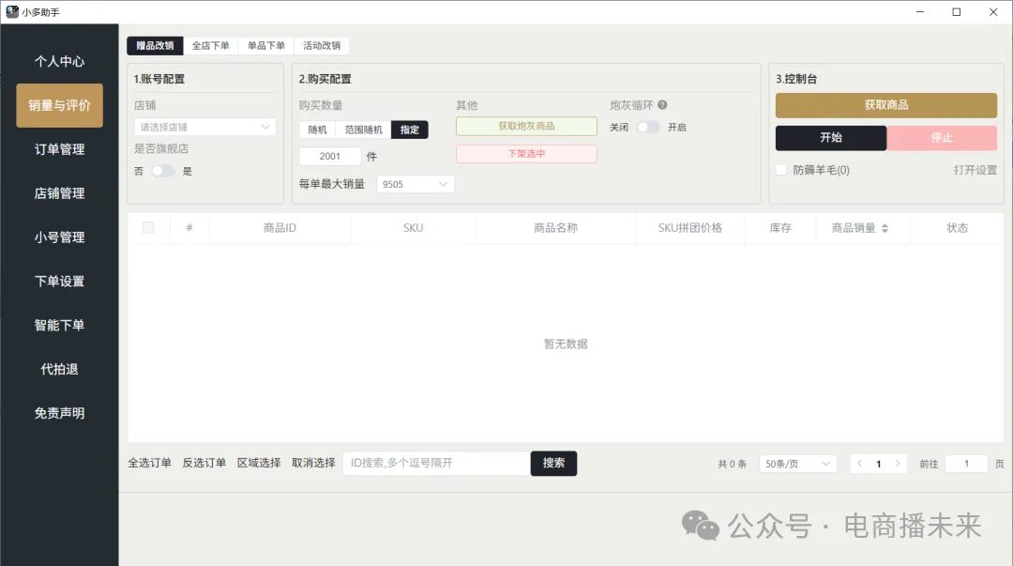Viewport: 1013px width, 566px height.
Task: Click the ID搜索 search input field
Action: [435, 464]
